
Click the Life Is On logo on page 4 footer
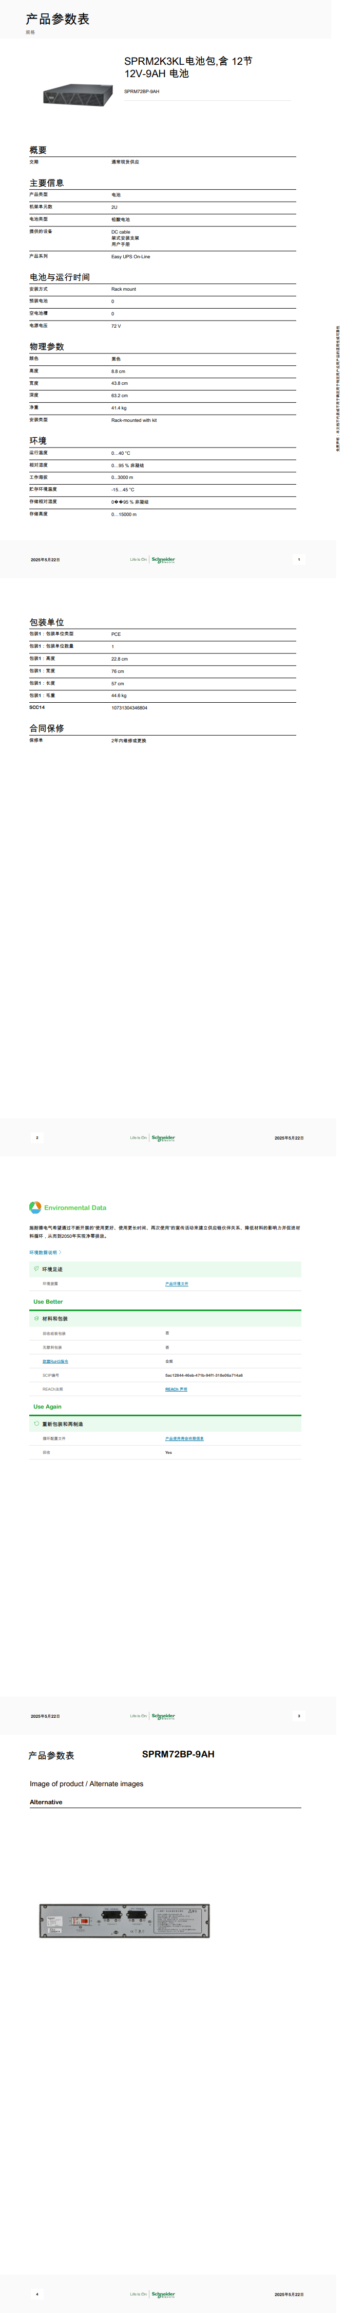click(x=138, y=2294)
